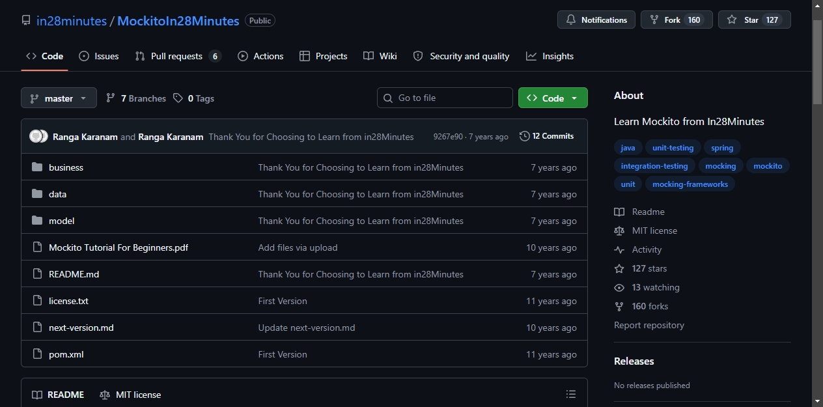823x407 pixels.
Task: Click the spring topic tag
Action: coord(722,148)
